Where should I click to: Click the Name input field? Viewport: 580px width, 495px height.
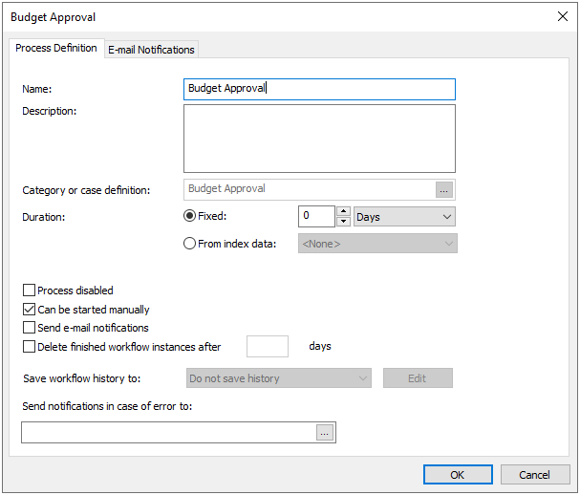click(x=319, y=89)
